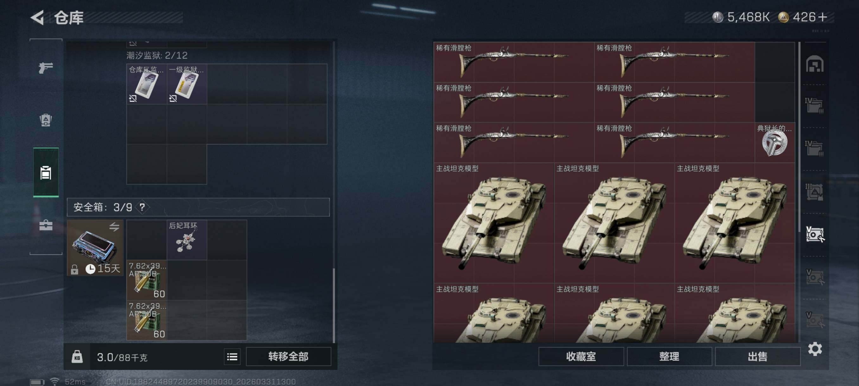Select the medical briefcase sidebar icon
Viewport: 859px width, 386px height.
tap(46, 225)
